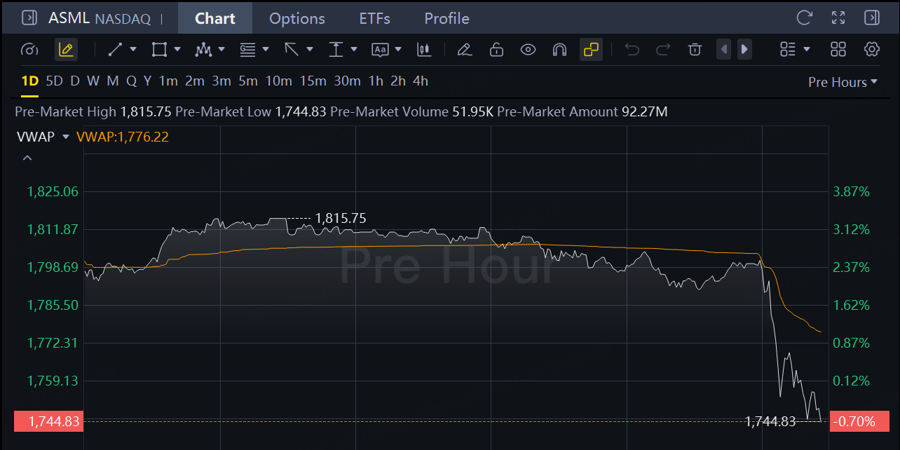The image size is (900, 450).
Task: Open the list layout icon
Action: click(788, 49)
